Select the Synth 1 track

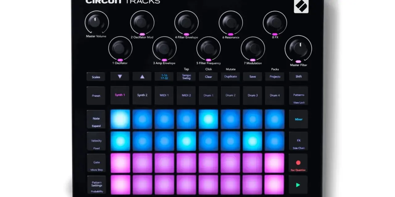coord(120,95)
